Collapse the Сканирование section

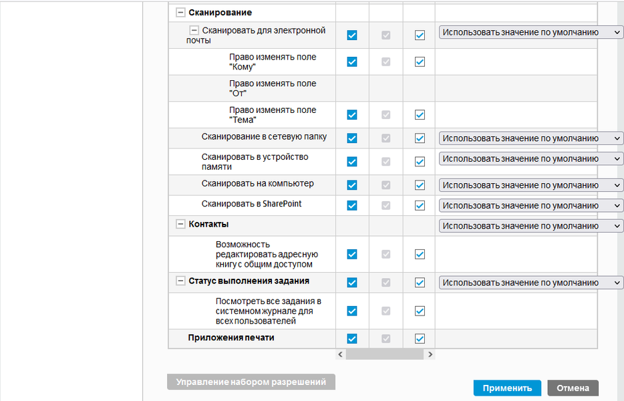pyautogui.click(x=180, y=13)
